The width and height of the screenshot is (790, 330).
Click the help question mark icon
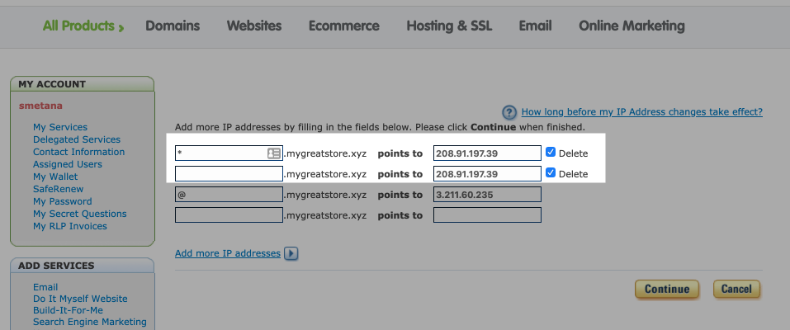pyautogui.click(x=509, y=112)
